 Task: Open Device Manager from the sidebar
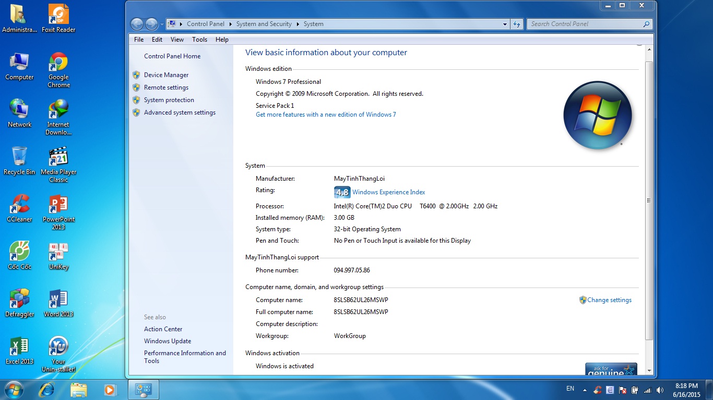(x=166, y=74)
